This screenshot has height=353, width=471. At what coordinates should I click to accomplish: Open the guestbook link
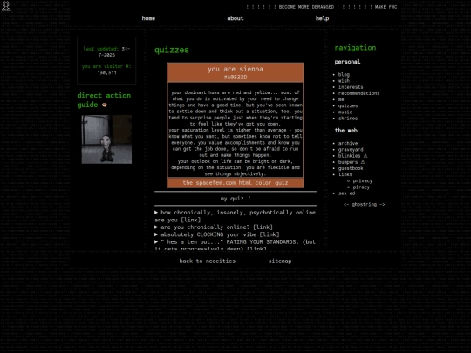pos(351,168)
